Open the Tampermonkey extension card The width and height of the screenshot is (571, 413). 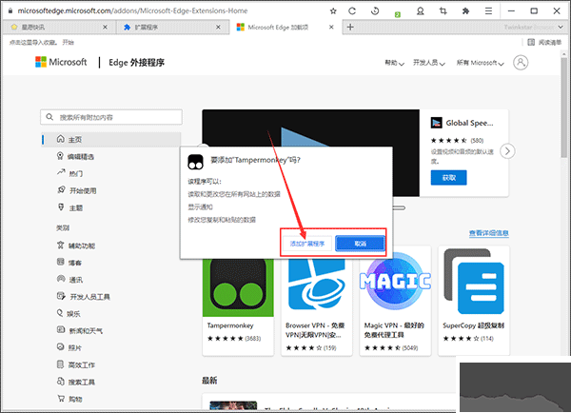tap(238, 306)
